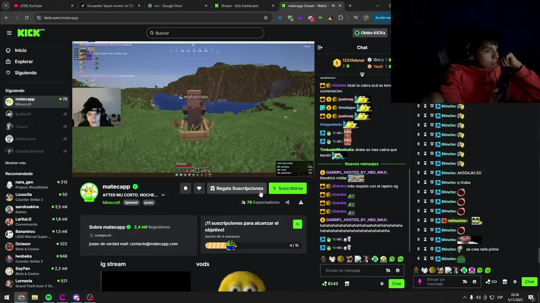
Task: Open settings gear in overlay chat panel
Action: [x=515, y=282]
